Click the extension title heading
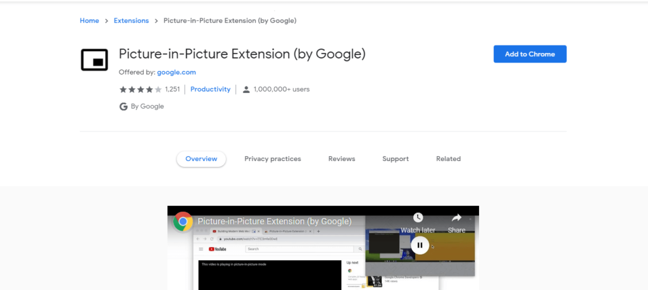 (242, 54)
